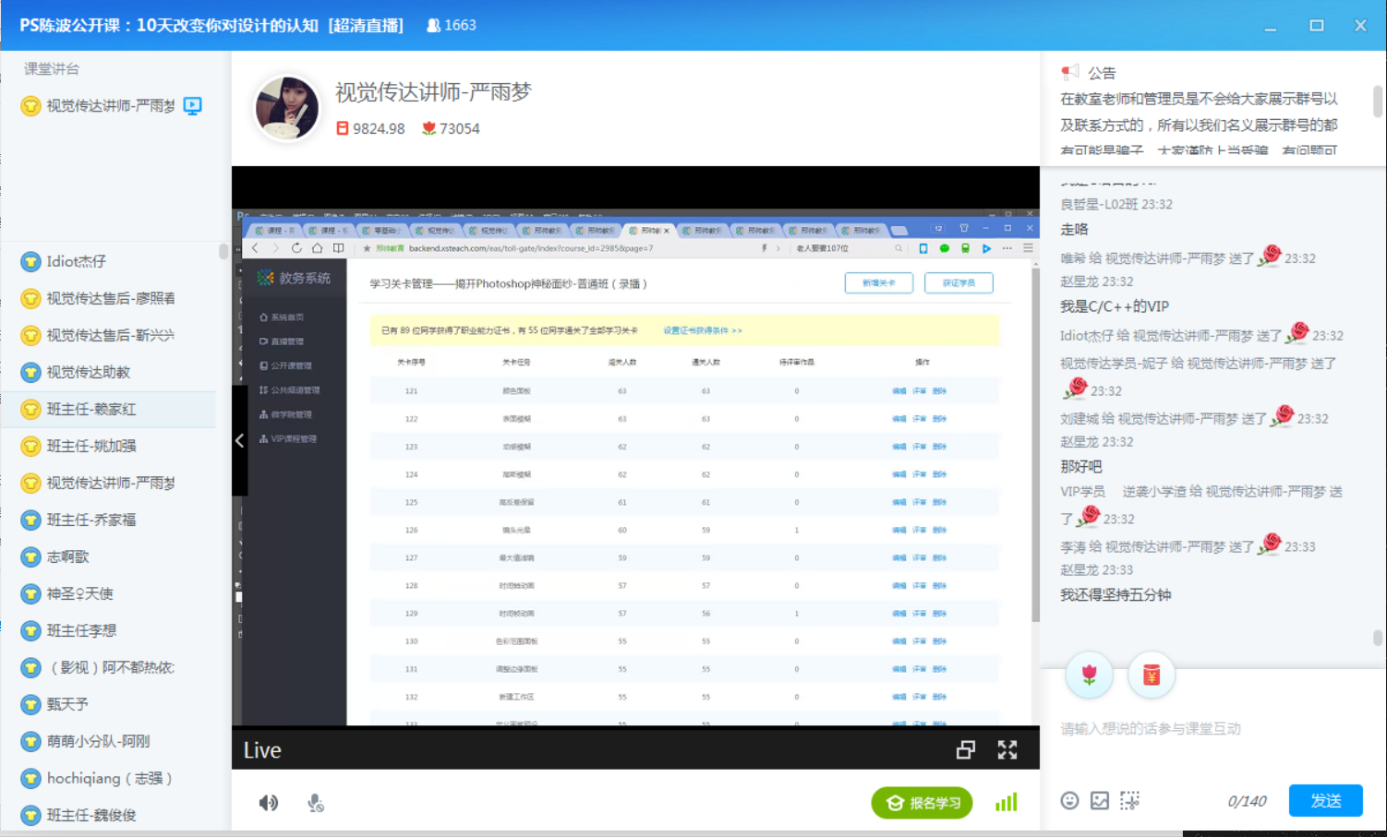The image size is (1387, 837).
Task: Enter fullscreen mode for the live video
Action: click(x=1007, y=750)
